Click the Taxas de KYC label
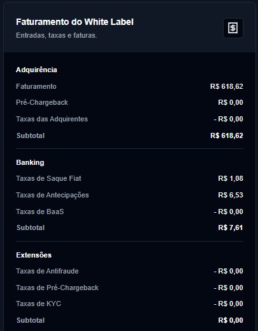Viewport: 258px width, 331px height. [39, 304]
